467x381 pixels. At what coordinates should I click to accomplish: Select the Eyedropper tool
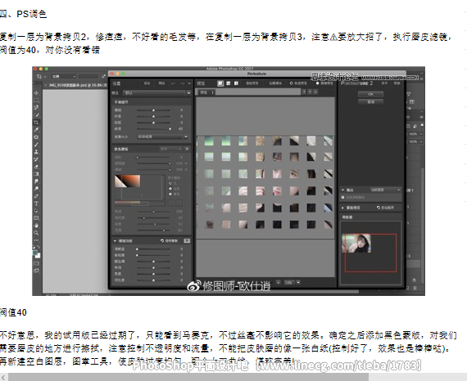pos(36,130)
